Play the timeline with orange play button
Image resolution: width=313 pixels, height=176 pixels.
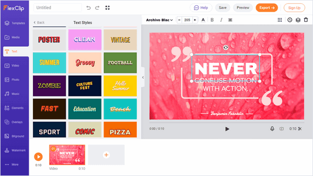tap(38, 157)
